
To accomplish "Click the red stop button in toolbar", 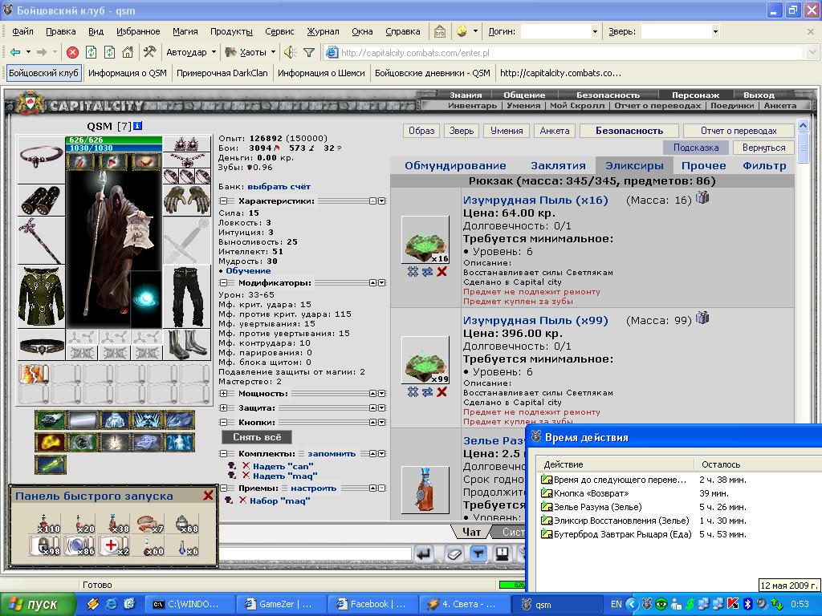I will tap(73, 52).
